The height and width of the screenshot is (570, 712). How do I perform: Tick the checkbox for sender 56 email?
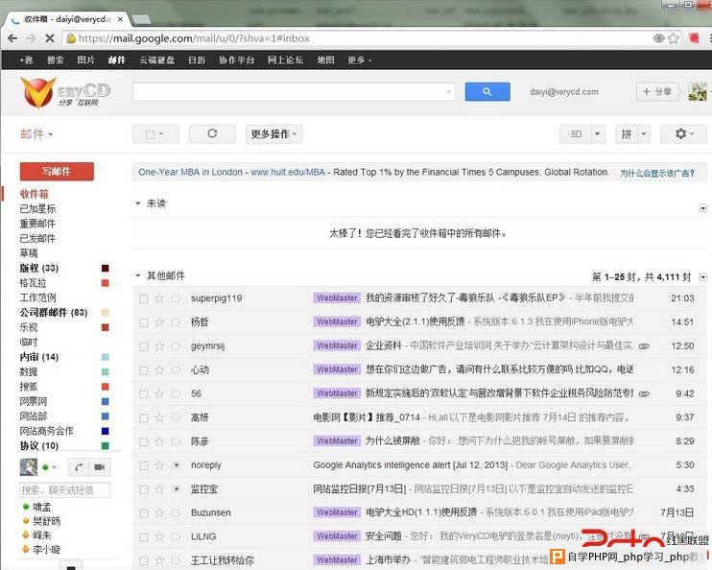click(144, 393)
